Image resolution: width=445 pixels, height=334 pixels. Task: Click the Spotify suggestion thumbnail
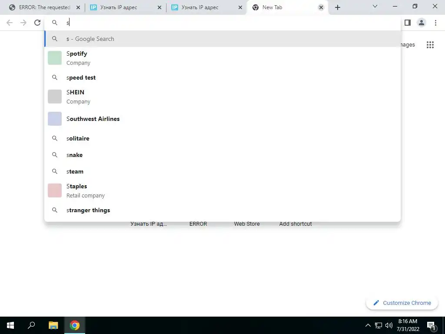(x=55, y=58)
